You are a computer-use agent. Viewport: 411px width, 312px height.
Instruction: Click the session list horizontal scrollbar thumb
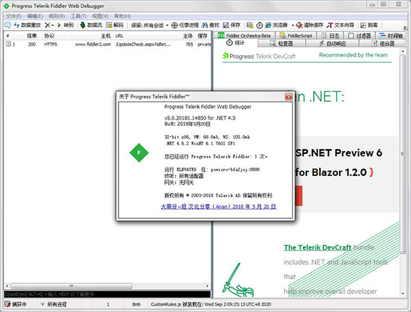click(x=71, y=286)
